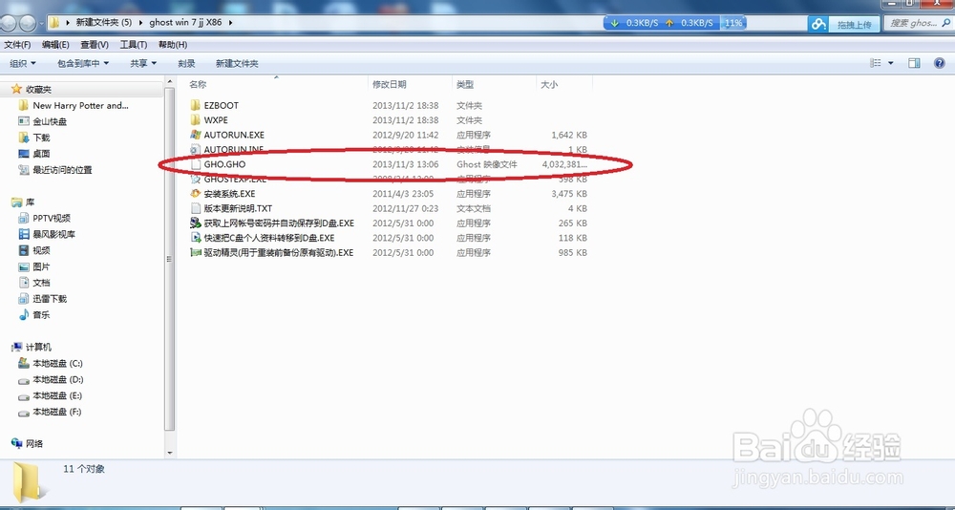The height and width of the screenshot is (510, 955).
Task: Click icon of 快速把C盘个人资料转移到D盘.EXE
Action: click(x=195, y=238)
